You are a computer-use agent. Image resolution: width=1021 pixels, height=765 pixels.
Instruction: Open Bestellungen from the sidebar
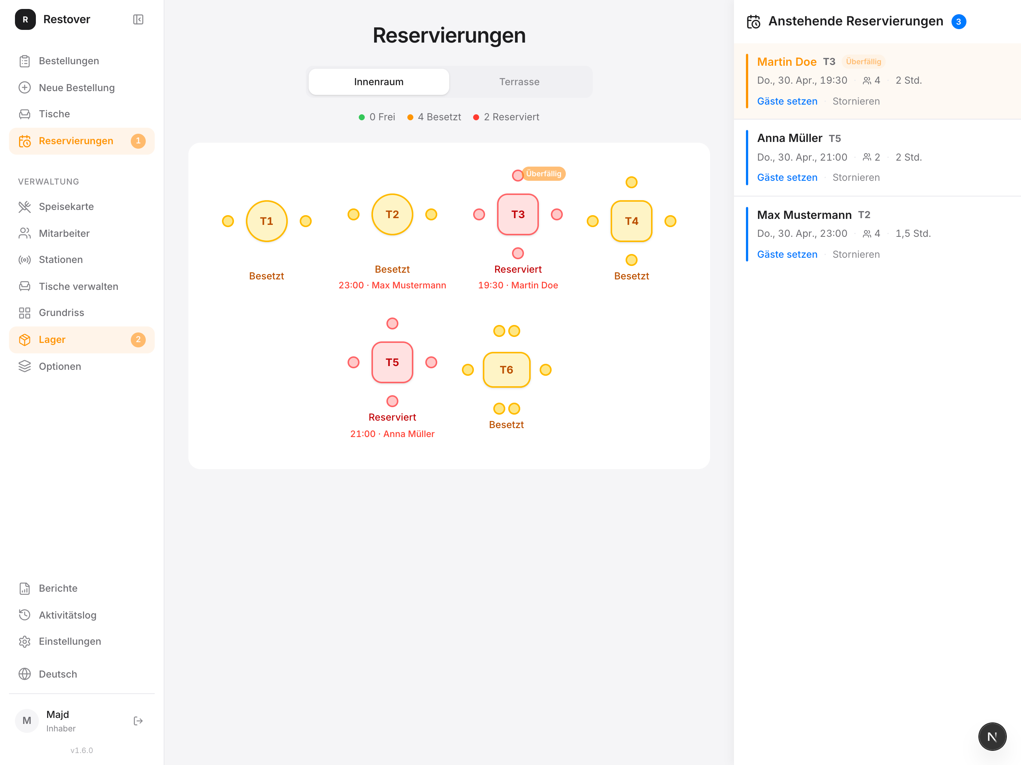click(82, 61)
